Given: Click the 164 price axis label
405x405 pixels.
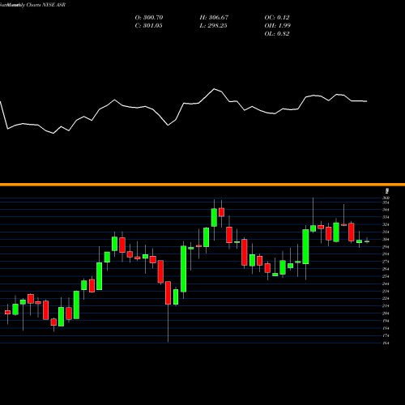Looking at the screenshot, I should pyautogui.click(x=386, y=343).
